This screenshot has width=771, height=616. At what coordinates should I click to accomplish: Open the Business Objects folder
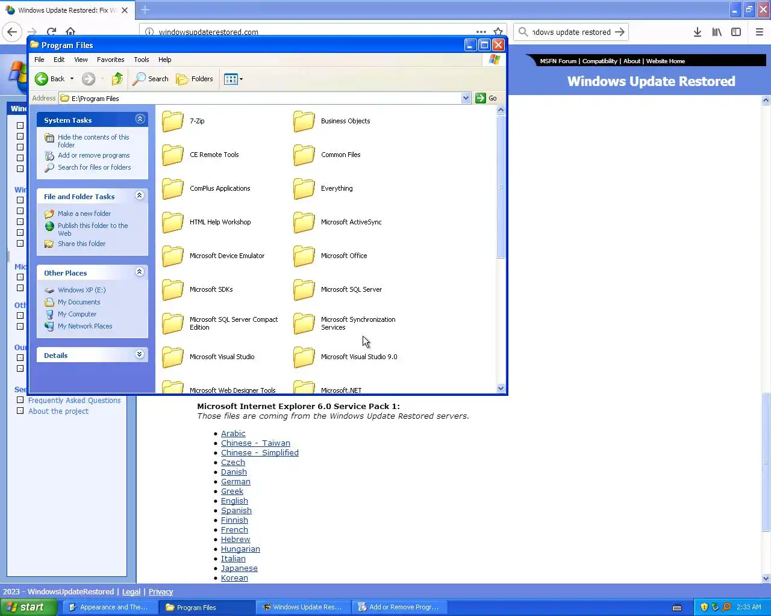(332, 121)
